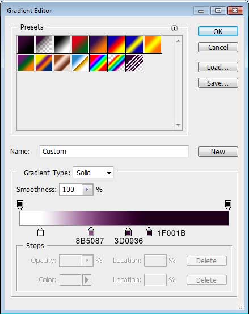Create a new preset with New button

(x=218, y=152)
